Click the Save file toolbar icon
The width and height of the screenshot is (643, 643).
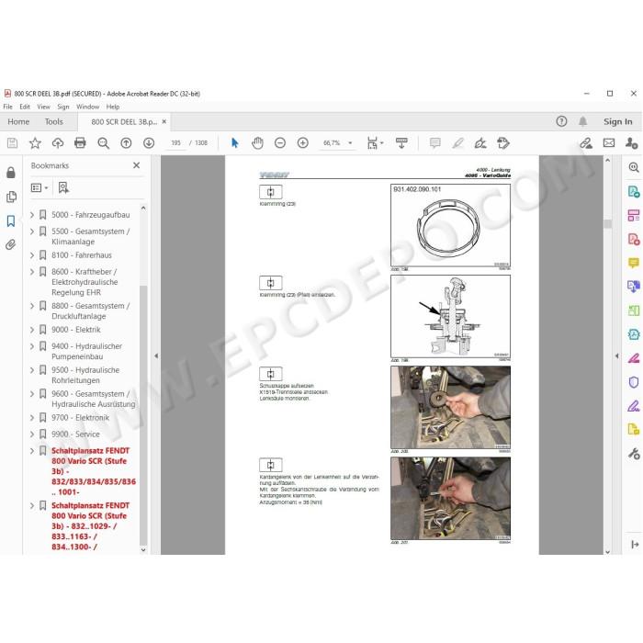(12, 143)
